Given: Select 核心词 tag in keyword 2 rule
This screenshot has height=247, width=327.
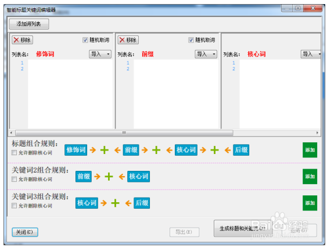Looking at the screenshot, I should coord(139,177).
